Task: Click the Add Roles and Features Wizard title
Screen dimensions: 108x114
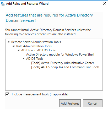Action: point(27,4)
